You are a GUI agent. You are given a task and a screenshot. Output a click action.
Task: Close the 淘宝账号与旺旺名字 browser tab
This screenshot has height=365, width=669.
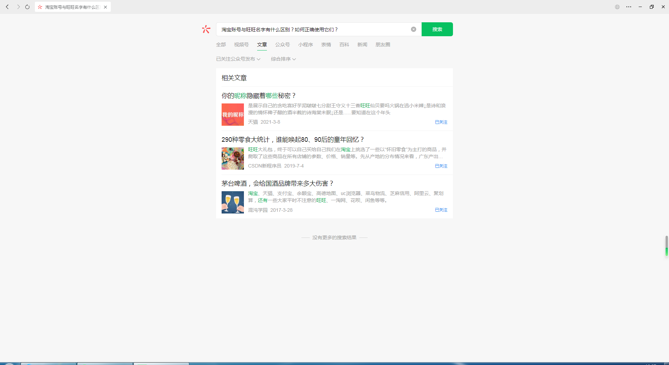point(105,7)
